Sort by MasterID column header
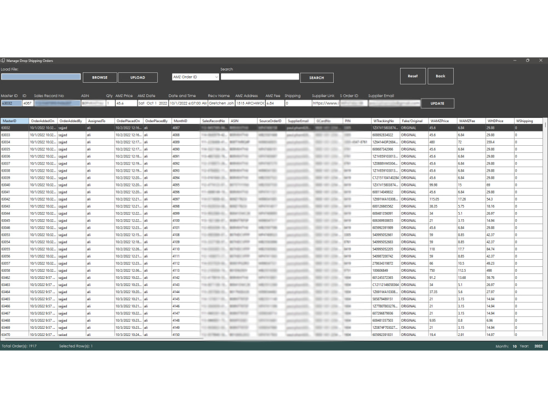The height and width of the screenshot is (411, 548). (15, 121)
